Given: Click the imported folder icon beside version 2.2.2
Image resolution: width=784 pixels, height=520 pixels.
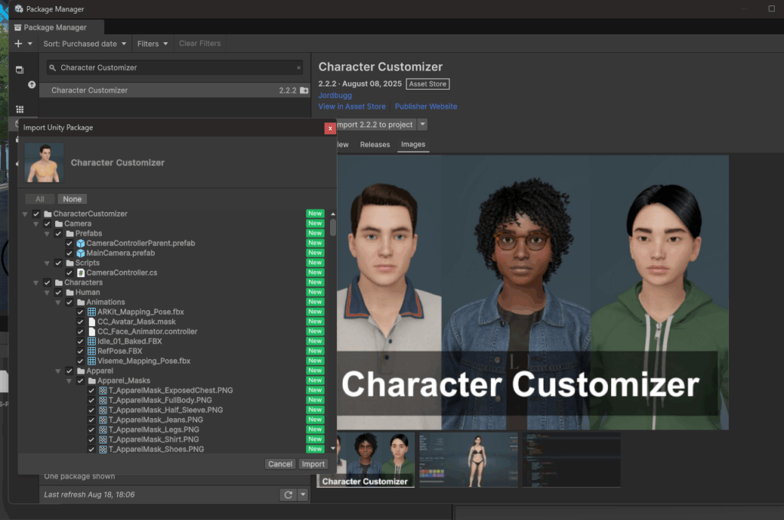Looking at the screenshot, I should point(304,90).
